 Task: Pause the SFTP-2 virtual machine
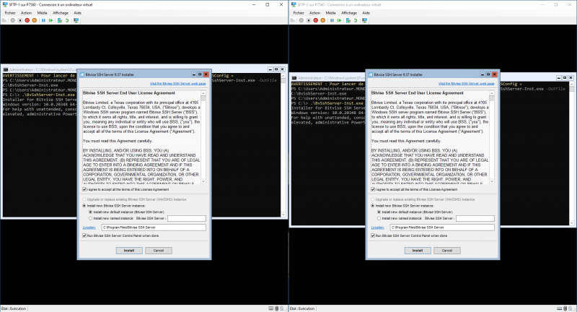[332, 20]
